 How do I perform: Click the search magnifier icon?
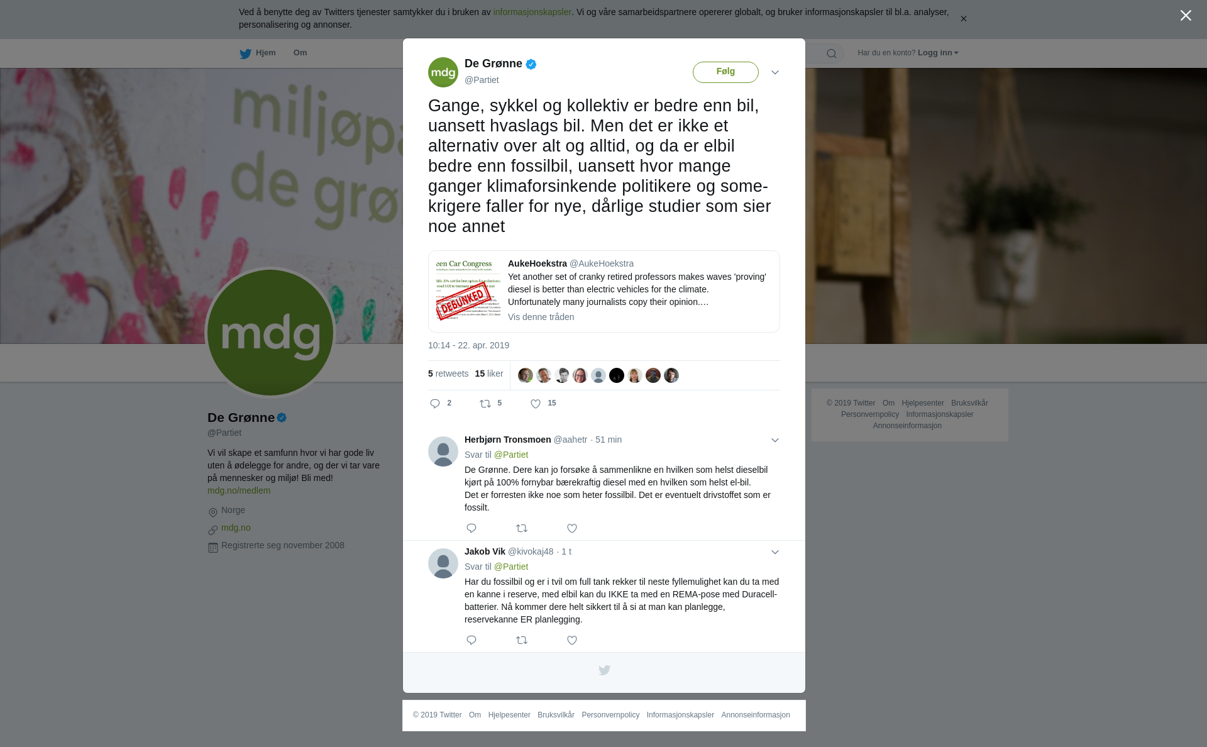(x=832, y=53)
